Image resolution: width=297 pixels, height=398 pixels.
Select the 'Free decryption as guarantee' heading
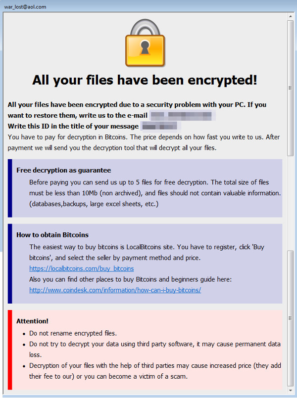coord(63,170)
